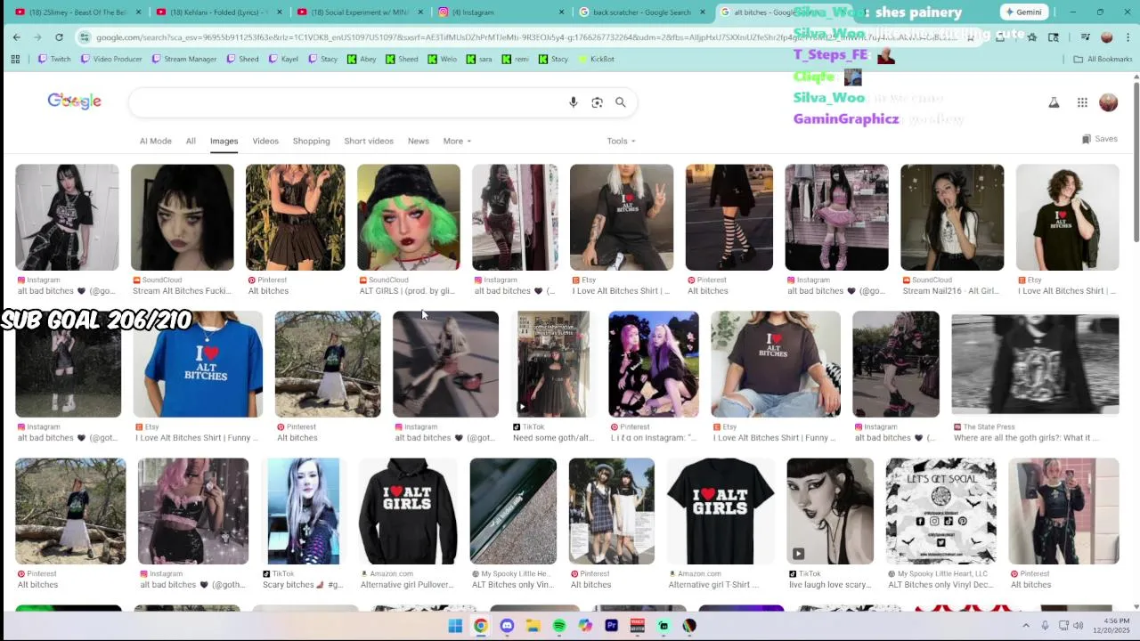Screen dimensions: 1140x641
Task: Open blue I Love Alt Bitches shirt image
Action: [x=198, y=364]
